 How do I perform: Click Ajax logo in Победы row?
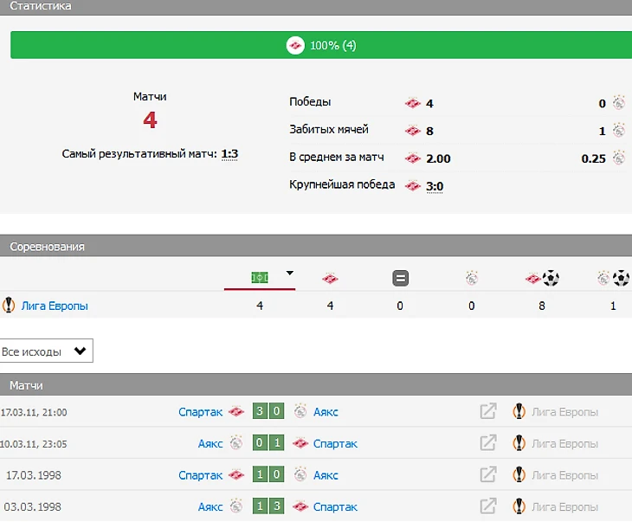619,103
